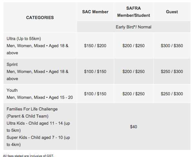
Task: Click Ultra Guest price $300 / $350
Action: click(172, 46)
